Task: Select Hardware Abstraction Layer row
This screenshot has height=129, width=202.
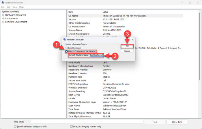Action: pyautogui.click(x=125, y=102)
